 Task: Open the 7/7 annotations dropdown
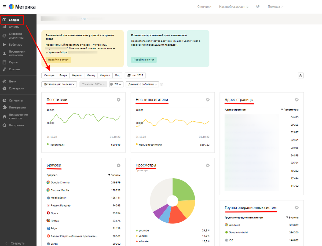coord(116,84)
